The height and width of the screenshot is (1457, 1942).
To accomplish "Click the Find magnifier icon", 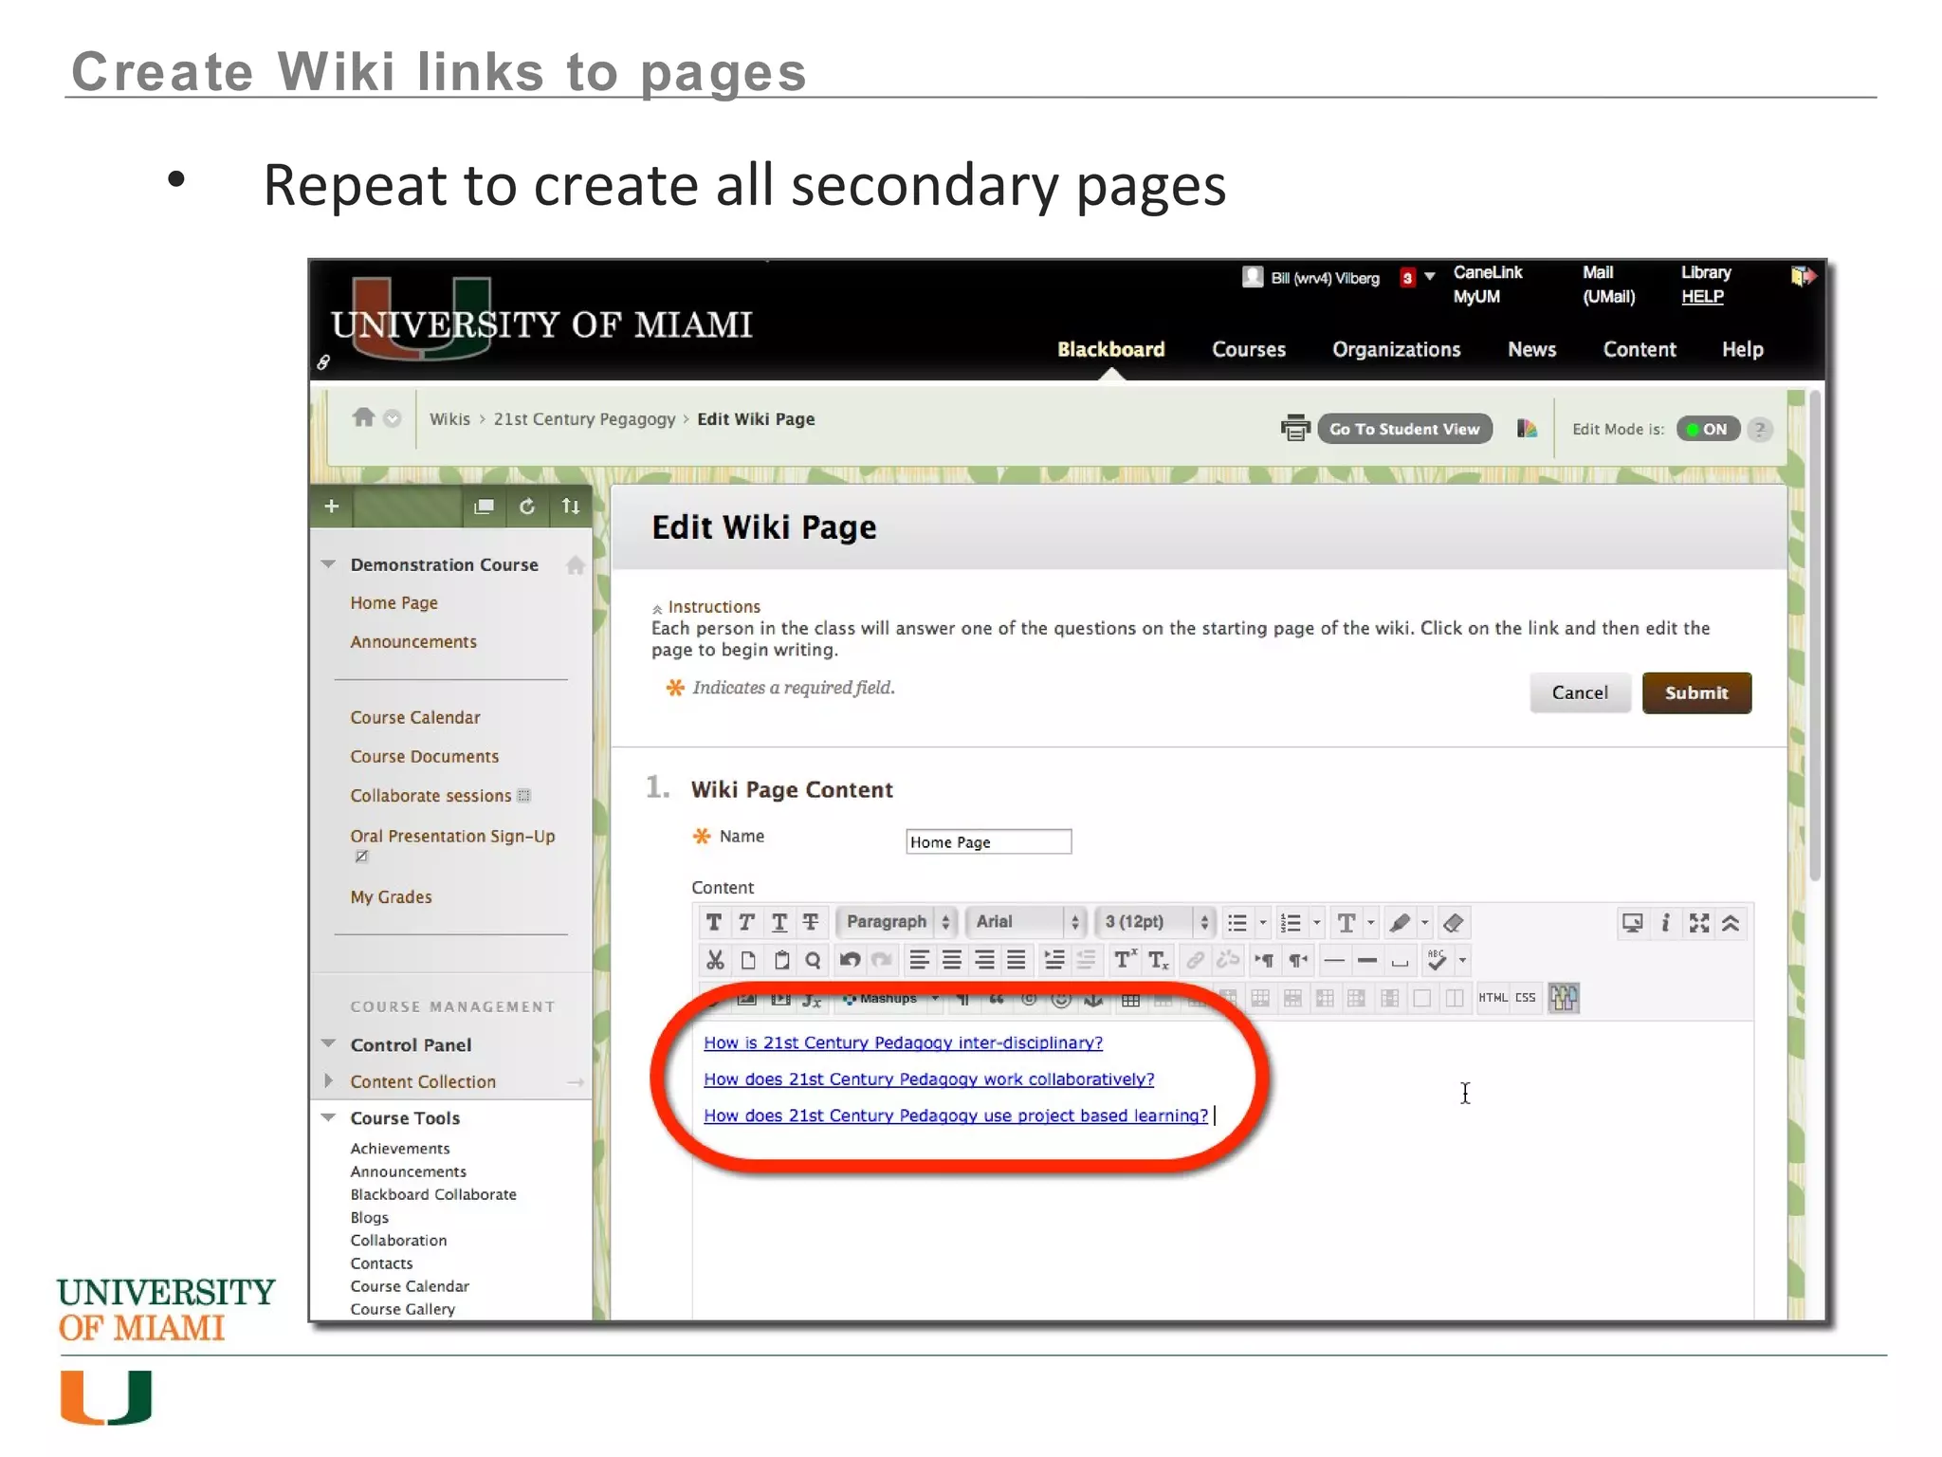I will point(813,960).
